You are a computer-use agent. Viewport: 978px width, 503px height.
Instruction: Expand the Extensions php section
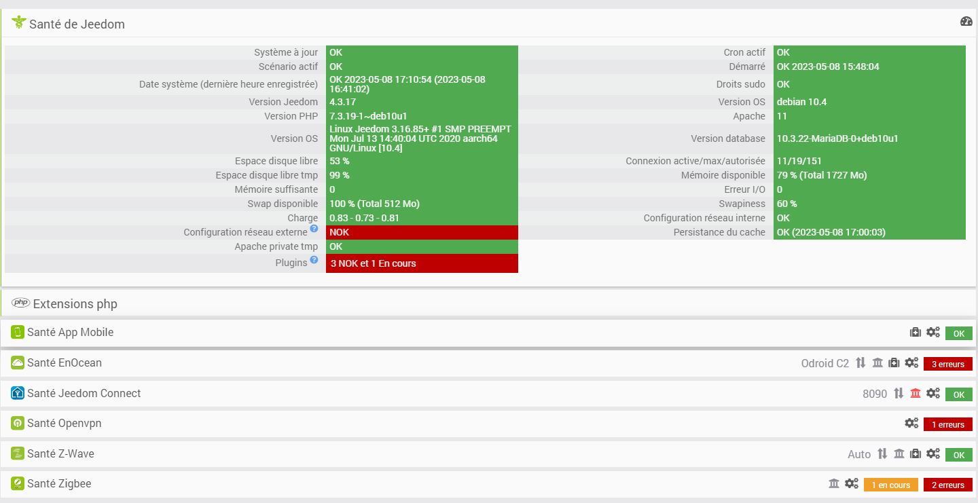click(75, 303)
